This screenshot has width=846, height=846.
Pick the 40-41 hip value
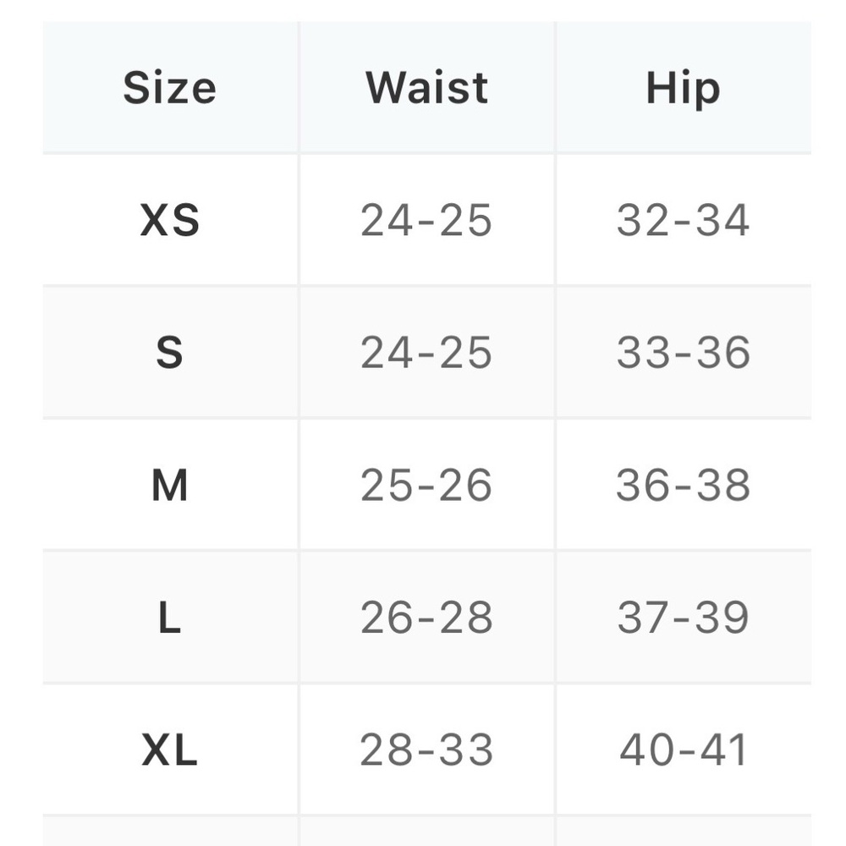click(x=683, y=750)
